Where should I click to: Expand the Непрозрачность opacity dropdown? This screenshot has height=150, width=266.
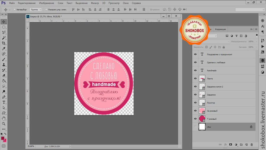pyautogui.click(x=256, y=42)
